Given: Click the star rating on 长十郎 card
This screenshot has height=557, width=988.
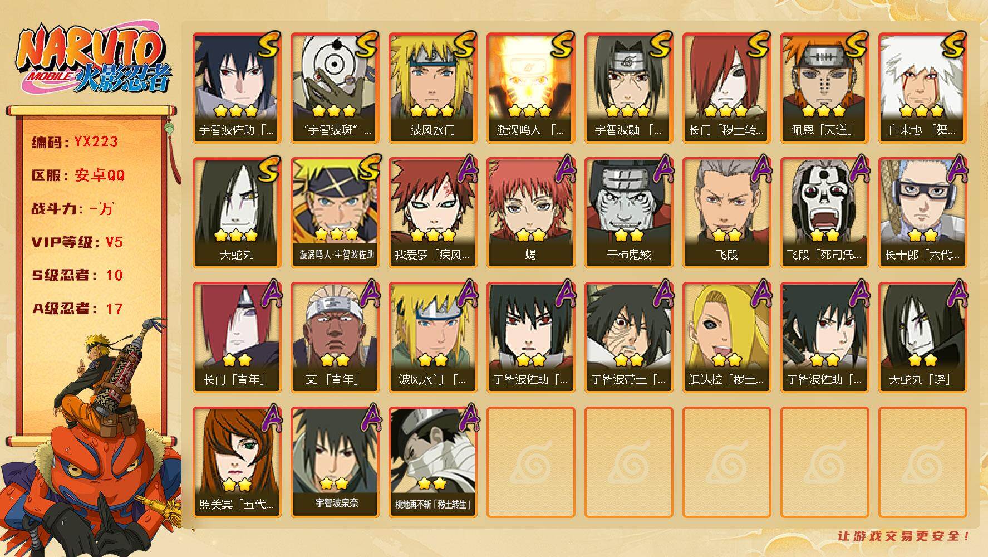Looking at the screenshot, I should [x=922, y=234].
